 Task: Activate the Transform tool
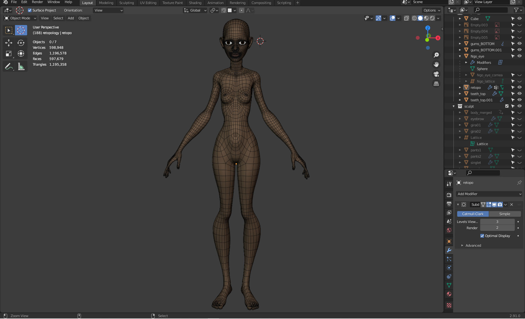tap(21, 54)
